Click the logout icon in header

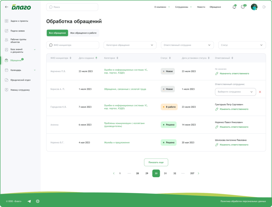[x=264, y=7]
